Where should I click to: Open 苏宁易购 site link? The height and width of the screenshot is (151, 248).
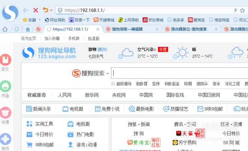[185, 143]
